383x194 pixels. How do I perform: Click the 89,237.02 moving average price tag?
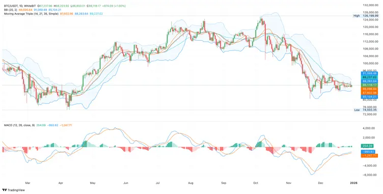[x=369, y=77]
